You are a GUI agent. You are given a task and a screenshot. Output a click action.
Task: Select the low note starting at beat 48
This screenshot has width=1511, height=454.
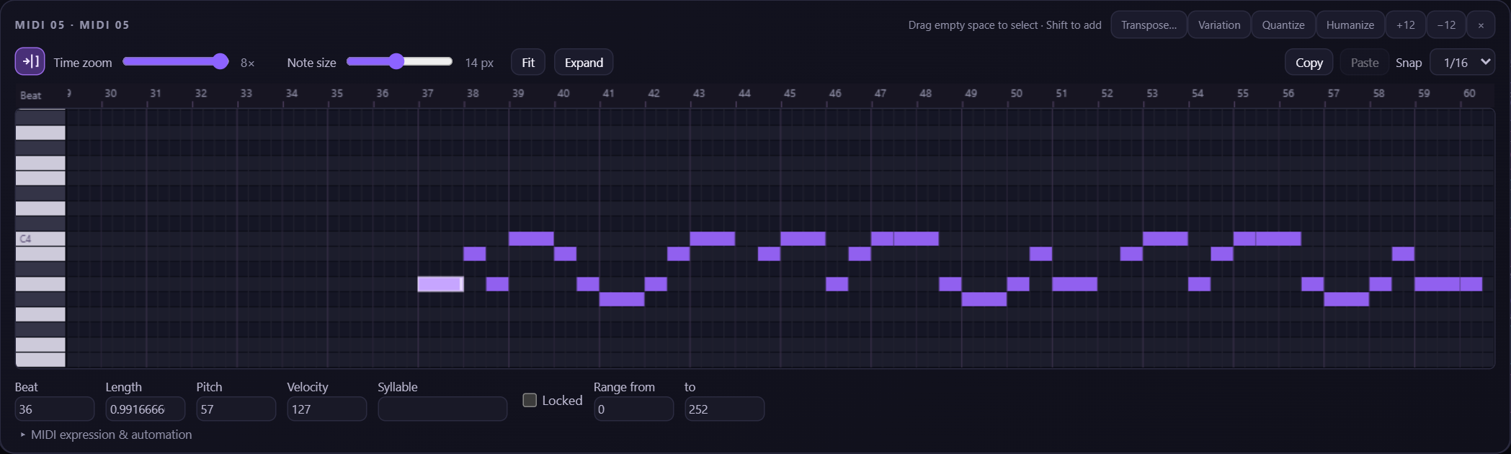984,299
